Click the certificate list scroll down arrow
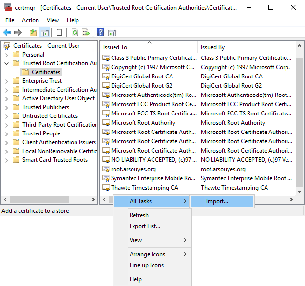 [x=299, y=191]
